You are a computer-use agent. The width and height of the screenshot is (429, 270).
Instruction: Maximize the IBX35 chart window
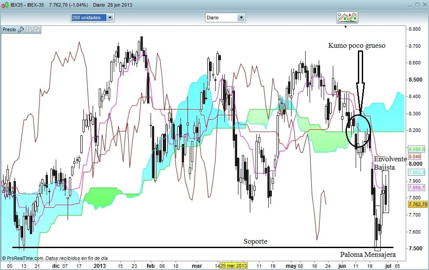coord(418,5)
